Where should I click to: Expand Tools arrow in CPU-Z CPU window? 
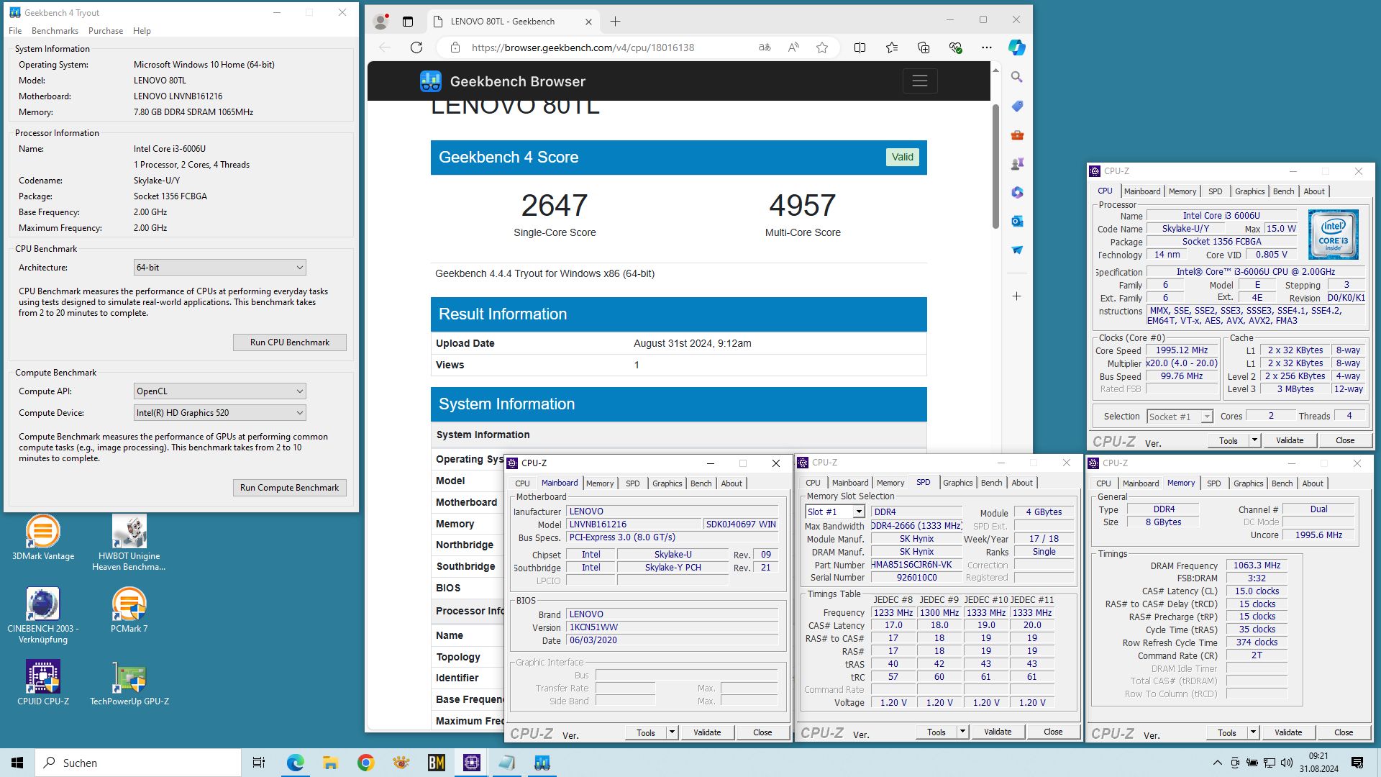(x=1254, y=440)
